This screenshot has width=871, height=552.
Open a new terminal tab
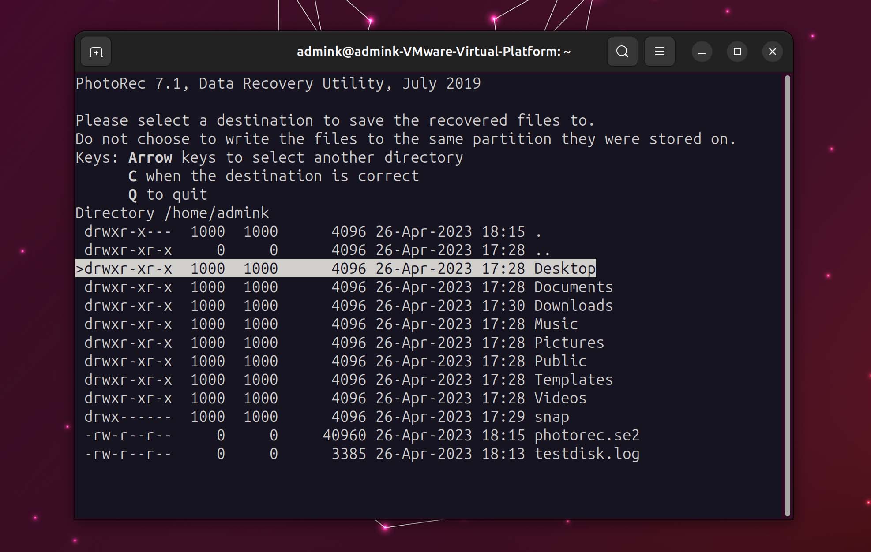point(96,52)
